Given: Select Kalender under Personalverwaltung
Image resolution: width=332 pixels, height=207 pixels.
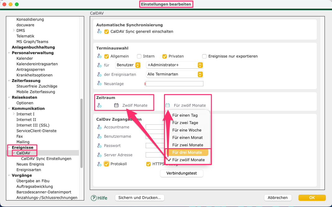Looking at the screenshot, I should tap(25, 58).
